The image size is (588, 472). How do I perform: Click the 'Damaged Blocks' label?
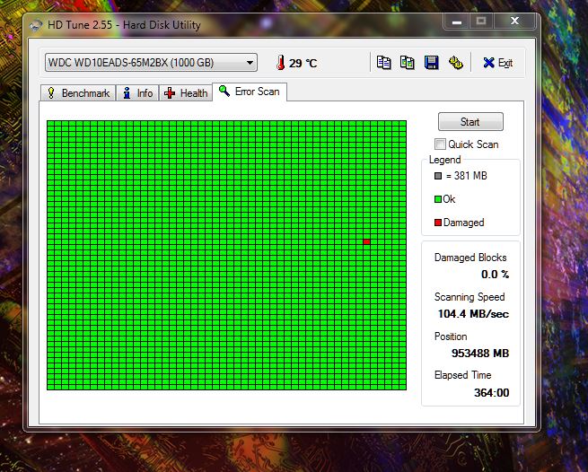[470, 258]
